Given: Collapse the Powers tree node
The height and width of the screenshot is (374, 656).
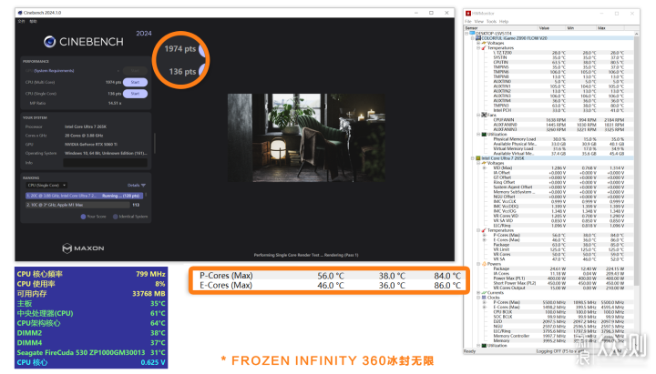Looking at the screenshot, I should [x=478, y=264].
